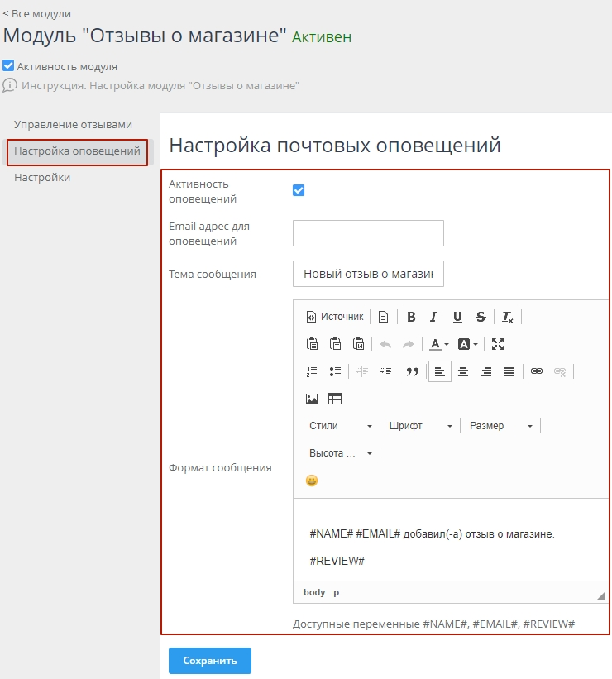Toggle italic text formatting
Screen dimensions: 612x679
point(433,317)
